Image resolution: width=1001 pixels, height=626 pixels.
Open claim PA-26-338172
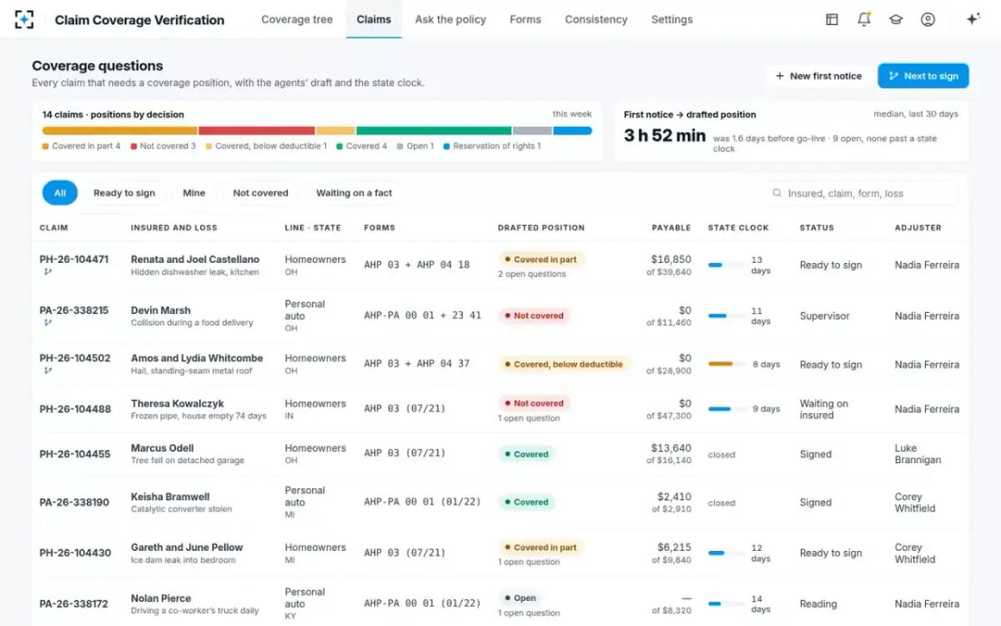[x=74, y=603]
